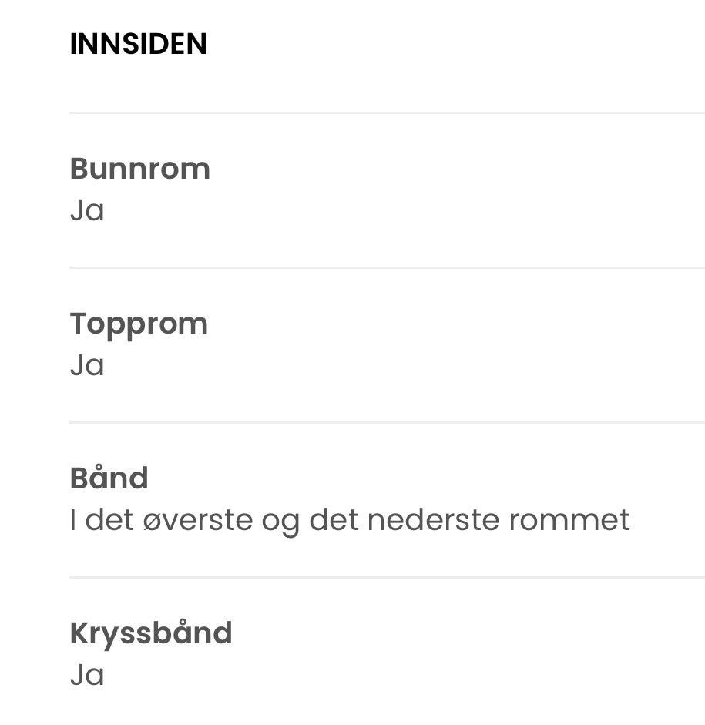Screen dimensions: 705x725
Task: Click the word rommet in the Bånd description
Action: tap(569, 521)
